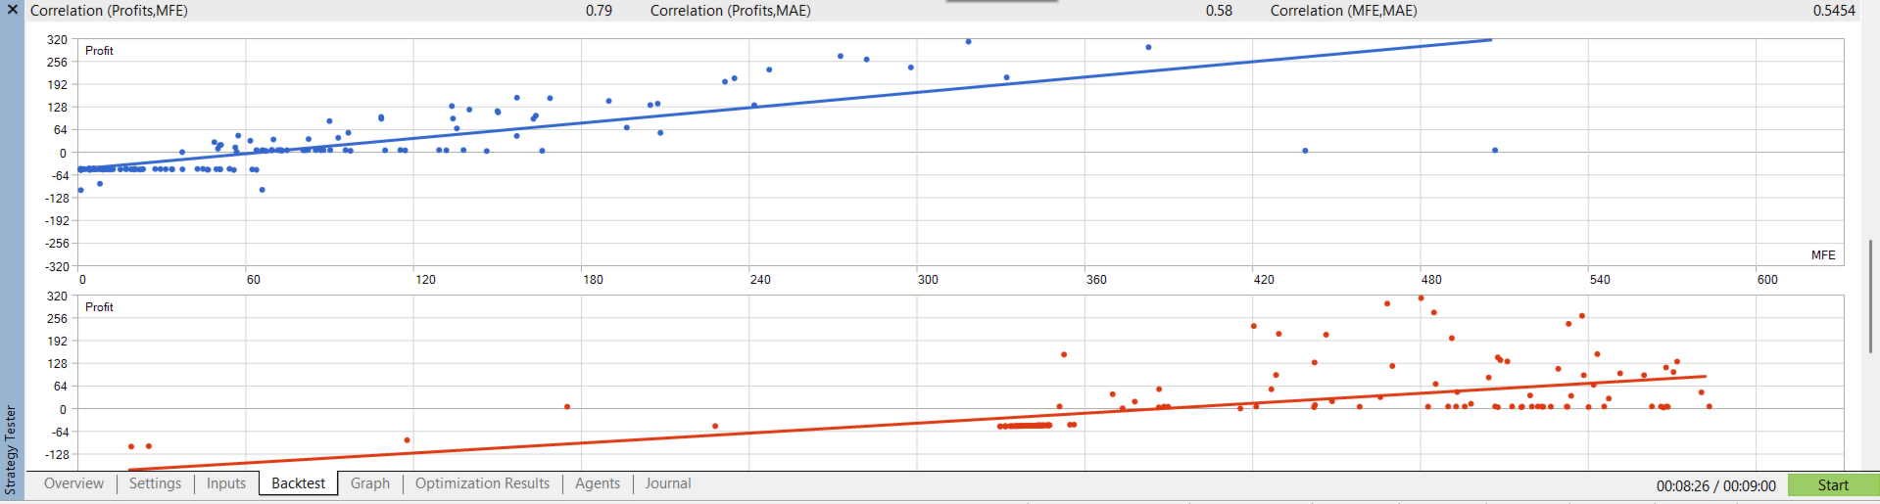Screen dimensions: 1880x504
Task: Click the vertical scrollbar thumb
Action: coord(1870,297)
